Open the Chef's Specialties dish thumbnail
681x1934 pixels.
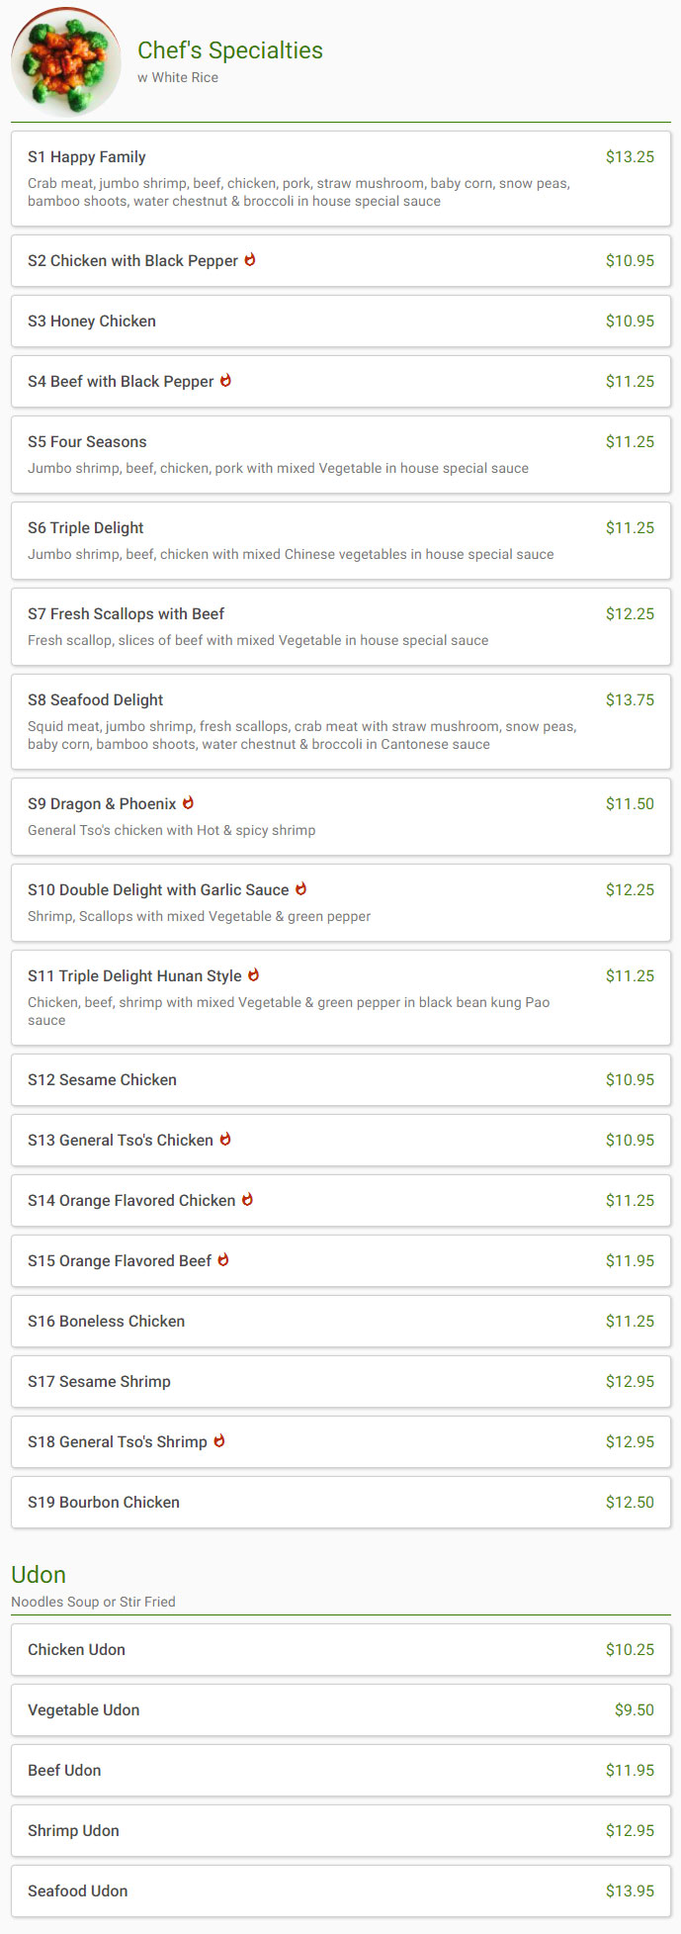(66, 61)
